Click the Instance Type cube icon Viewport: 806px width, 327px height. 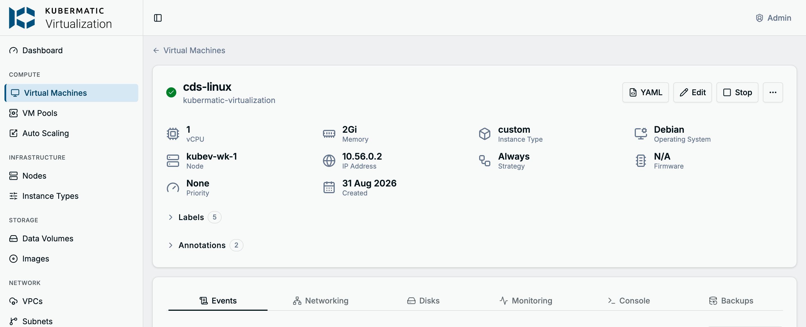tap(485, 134)
